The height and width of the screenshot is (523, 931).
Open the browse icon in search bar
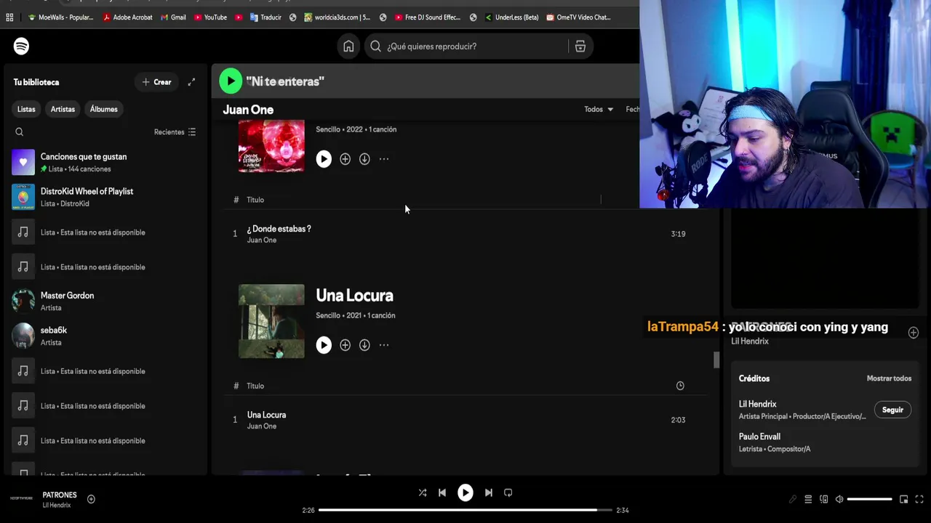click(x=580, y=46)
